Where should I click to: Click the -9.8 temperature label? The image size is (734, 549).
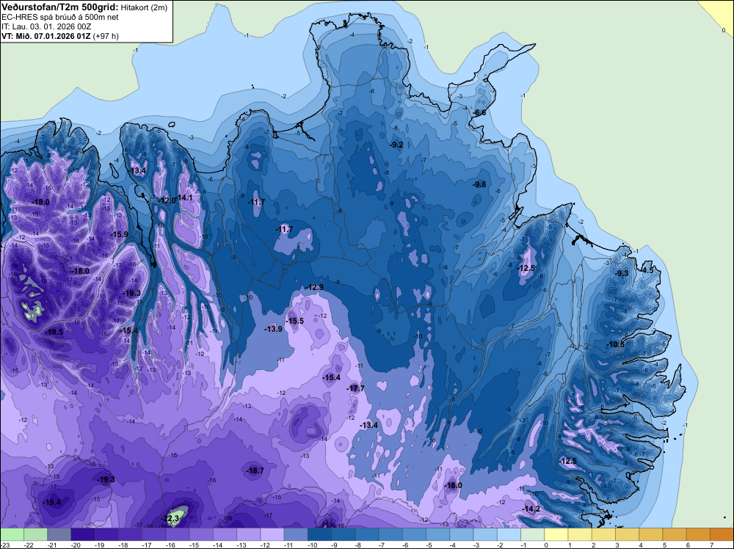click(x=479, y=184)
